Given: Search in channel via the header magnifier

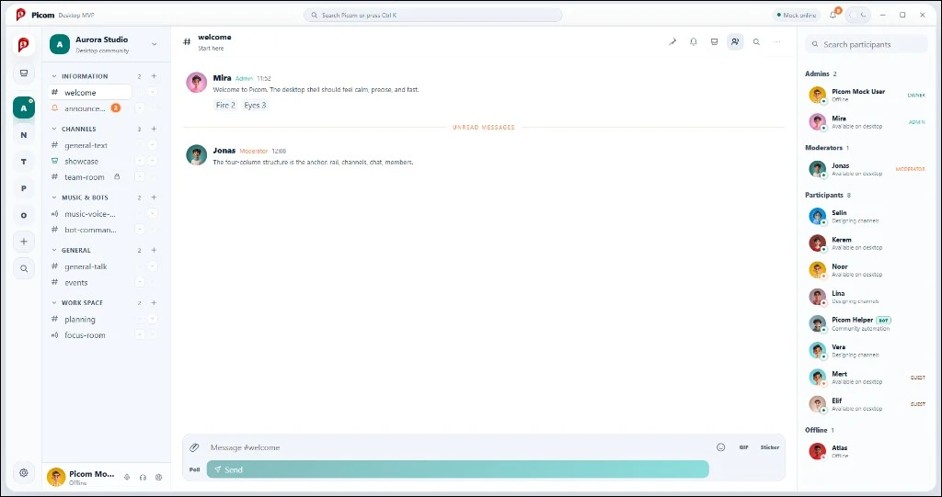Looking at the screenshot, I should (756, 42).
